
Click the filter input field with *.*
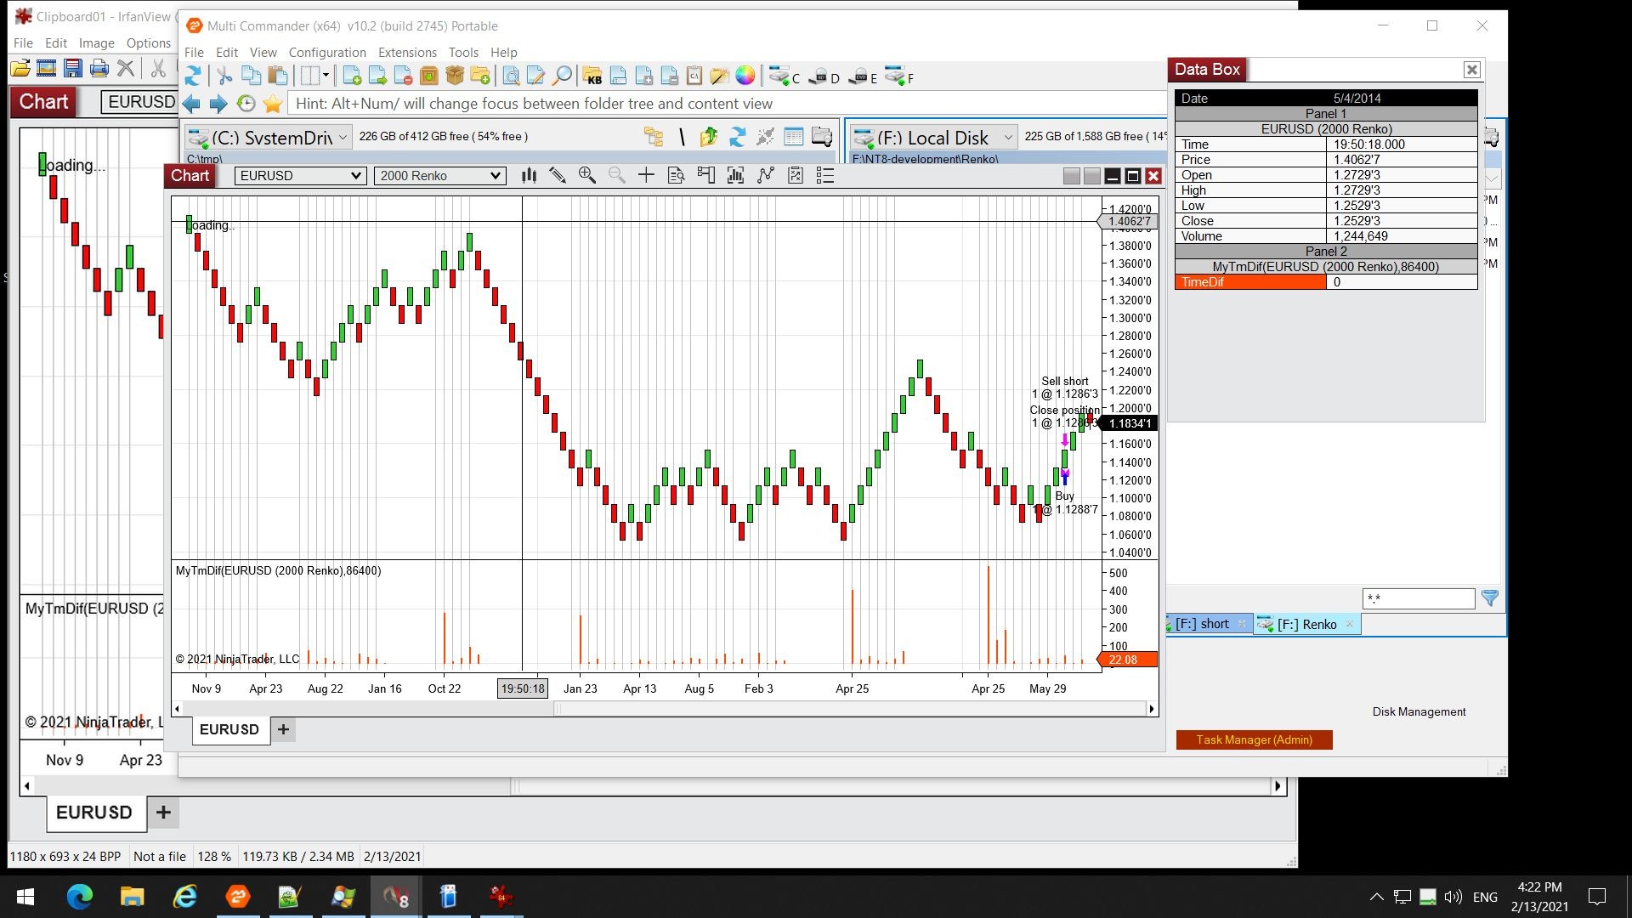tap(1418, 598)
